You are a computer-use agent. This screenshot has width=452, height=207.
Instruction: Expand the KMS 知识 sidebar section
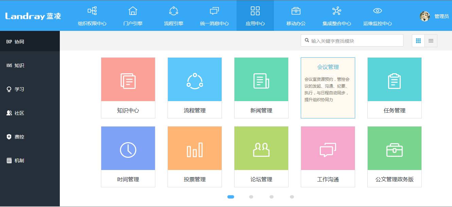pos(15,65)
